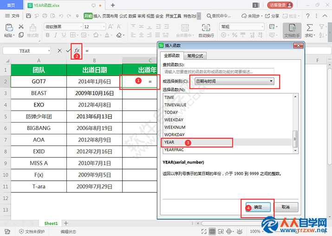Click the 取消 button in the dialog
Image resolution: width=332 pixels, height=236 pixels.
coord(286,207)
